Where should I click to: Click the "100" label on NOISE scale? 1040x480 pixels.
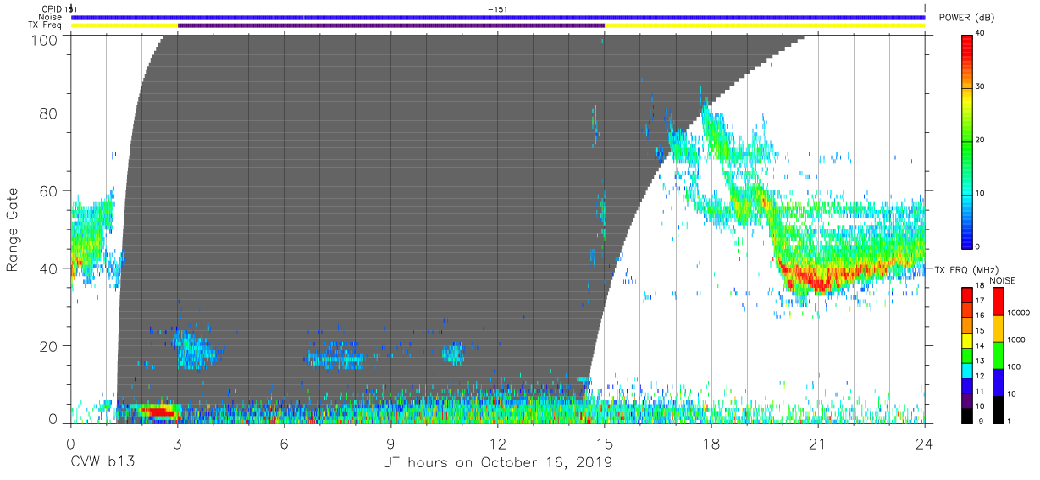click(x=1013, y=367)
